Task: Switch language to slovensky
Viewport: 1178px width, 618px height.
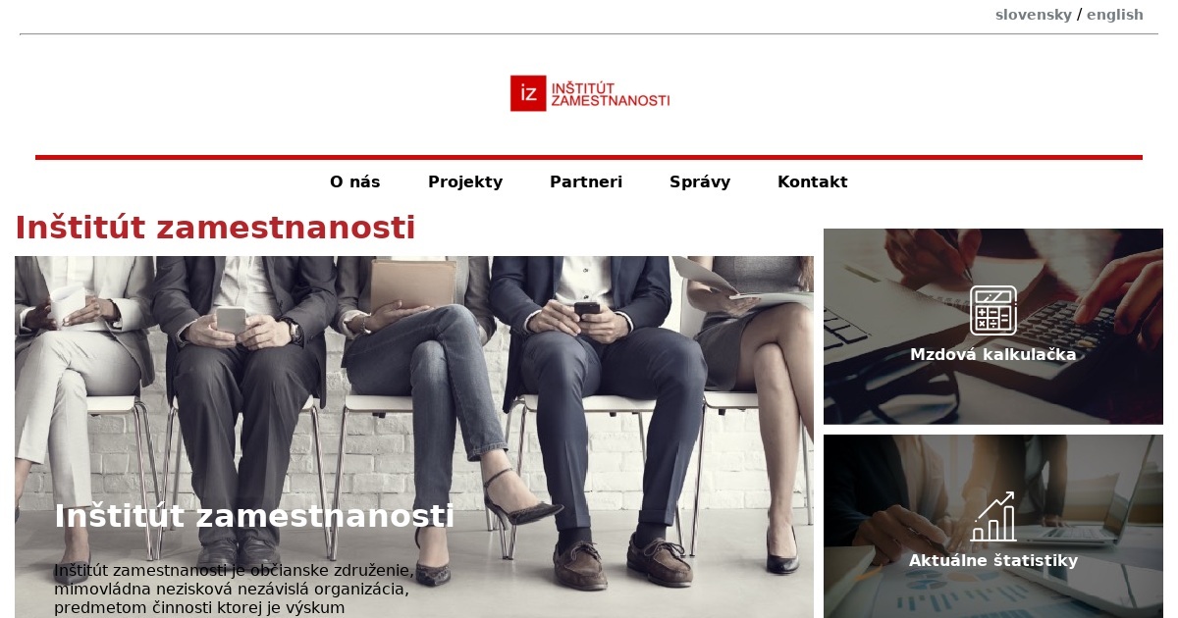Action: click(1033, 15)
